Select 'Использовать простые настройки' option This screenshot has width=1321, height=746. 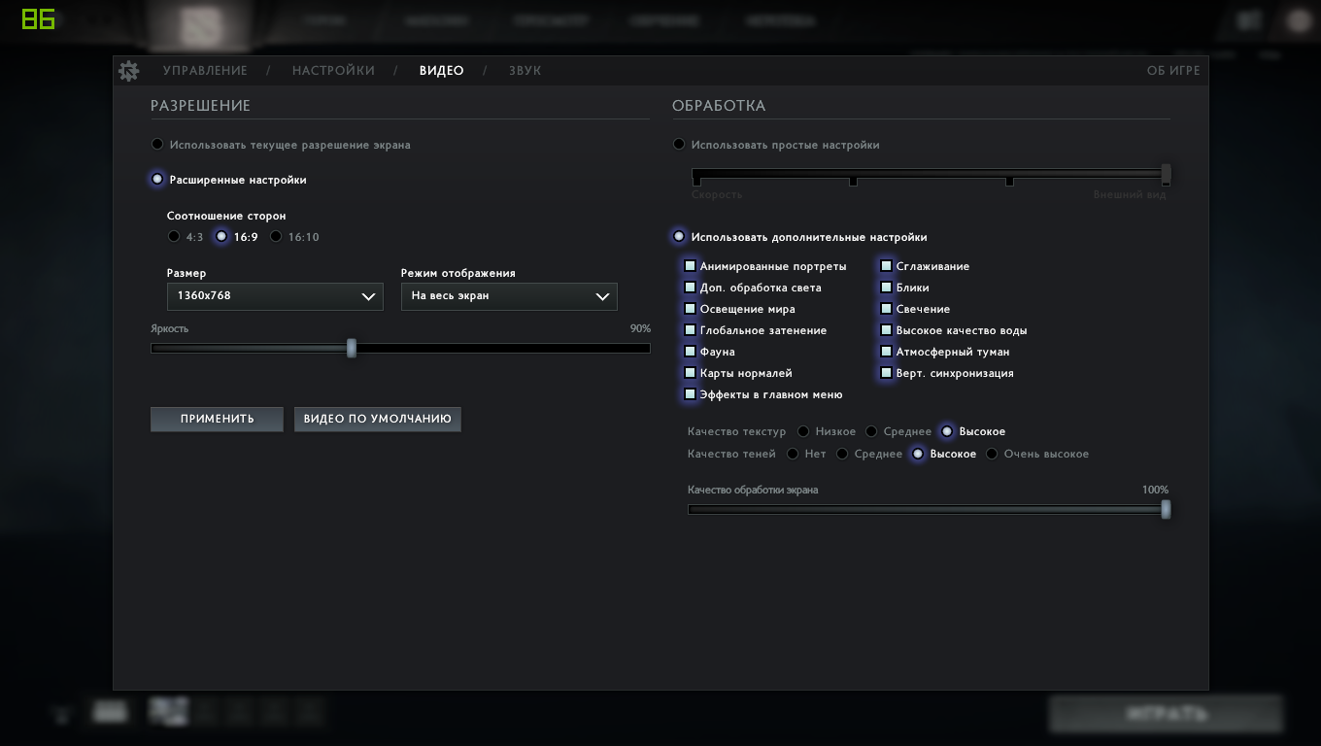tap(679, 145)
